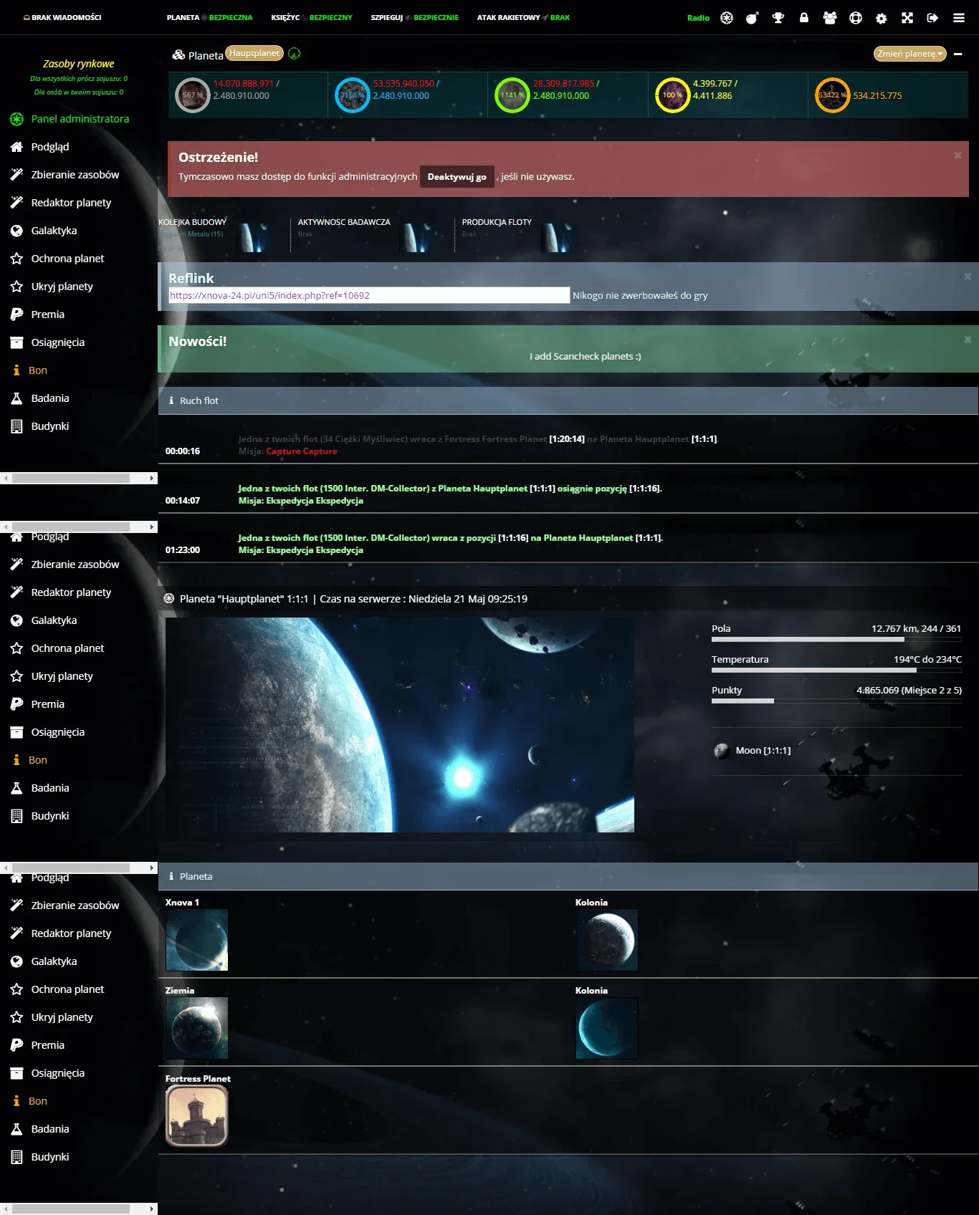Click the green circular icon beside Hauptplanet
Image resolution: width=979 pixels, height=1215 pixels.
295,54
